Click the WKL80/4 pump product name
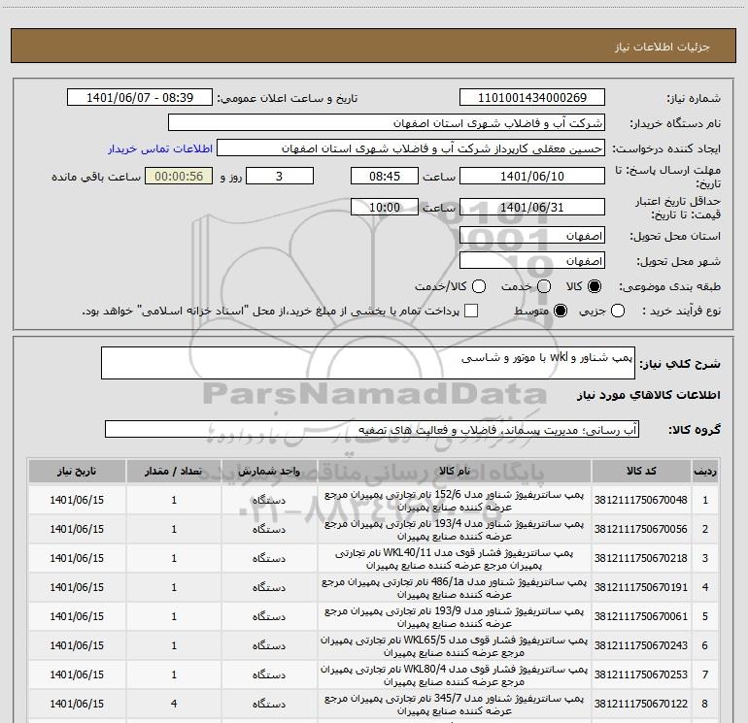This screenshot has height=723, width=748. [x=455, y=674]
